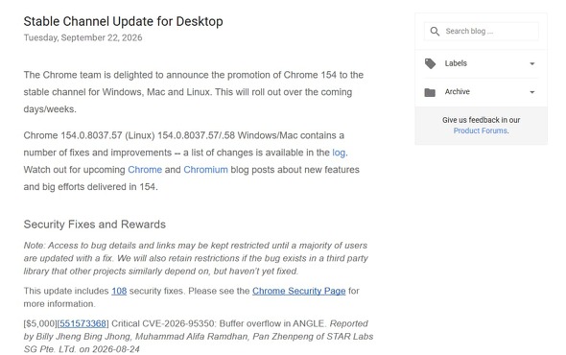Click the Labels tag icon

(x=430, y=63)
